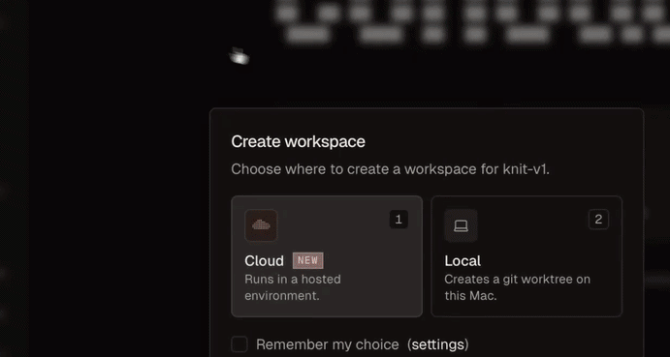Click the shortcut key badge 2
The height and width of the screenshot is (357, 670).
pyautogui.click(x=598, y=220)
